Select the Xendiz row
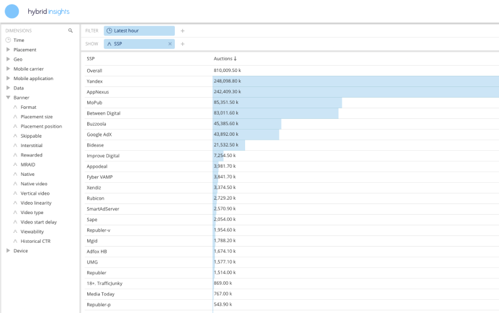Viewport: 499px width, 313px height. (292, 188)
